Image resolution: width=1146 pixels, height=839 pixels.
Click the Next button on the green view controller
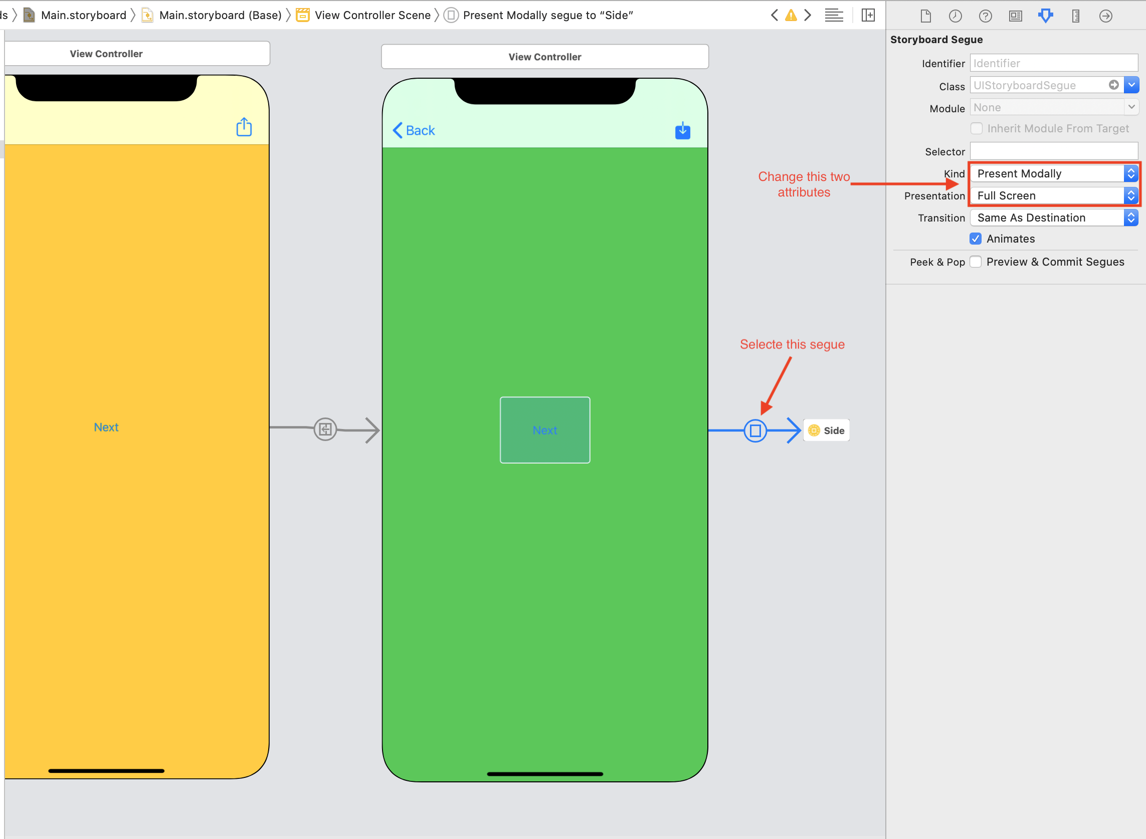543,430
